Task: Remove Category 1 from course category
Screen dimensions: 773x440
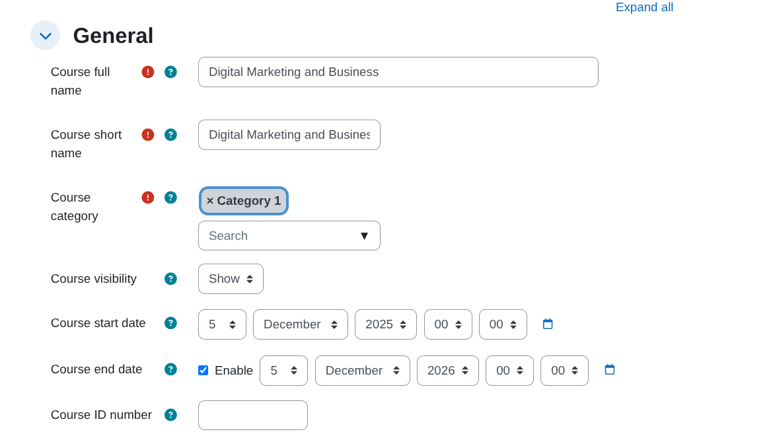Action: tap(210, 200)
